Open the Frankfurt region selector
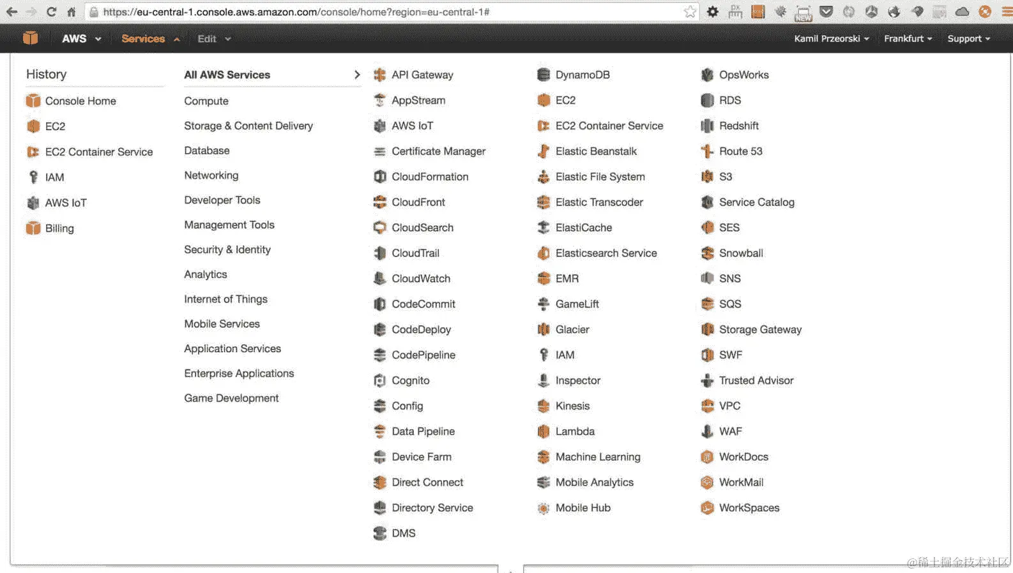The width and height of the screenshot is (1013, 573). tap(908, 38)
